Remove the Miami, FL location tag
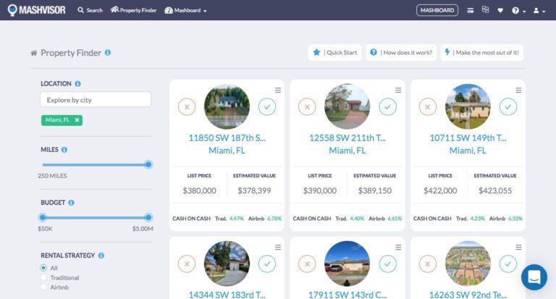This screenshot has width=556, height=299. (x=77, y=120)
